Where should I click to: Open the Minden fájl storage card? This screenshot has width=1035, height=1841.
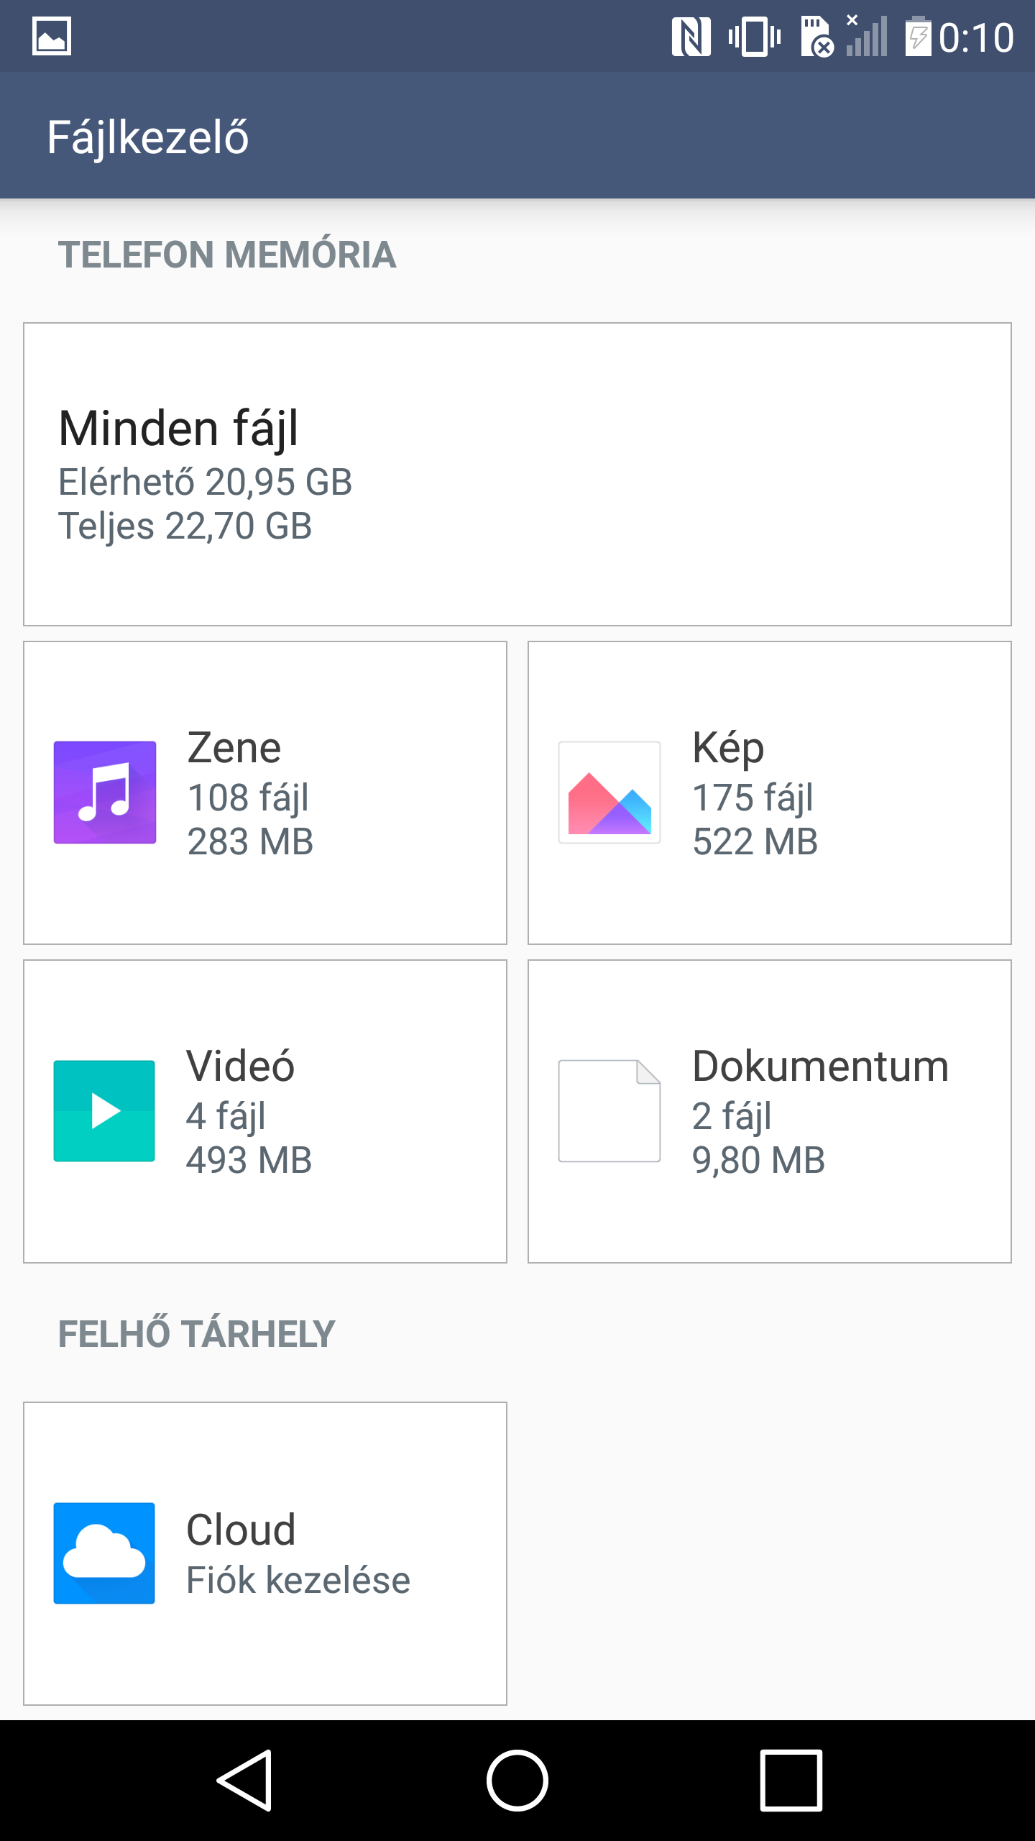point(517,474)
